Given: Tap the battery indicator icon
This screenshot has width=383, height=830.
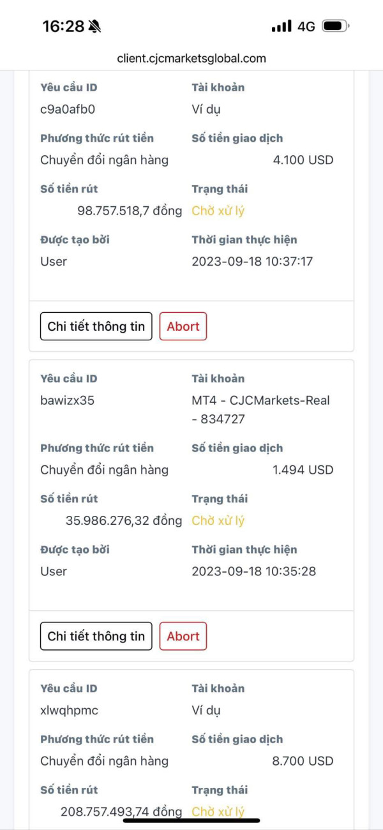Looking at the screenshot, I should pos(336,26).
